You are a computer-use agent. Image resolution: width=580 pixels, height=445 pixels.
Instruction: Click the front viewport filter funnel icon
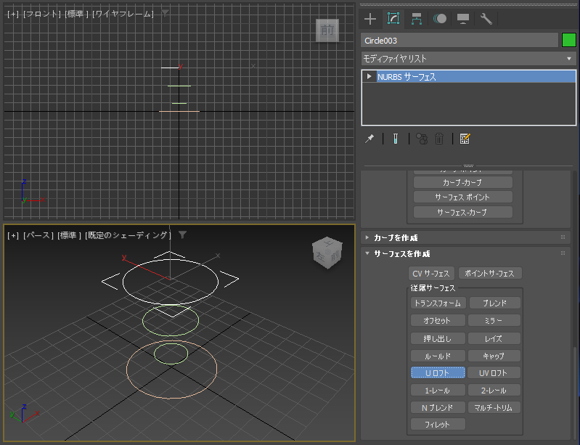pyautogui.click(x=165, y=14)
